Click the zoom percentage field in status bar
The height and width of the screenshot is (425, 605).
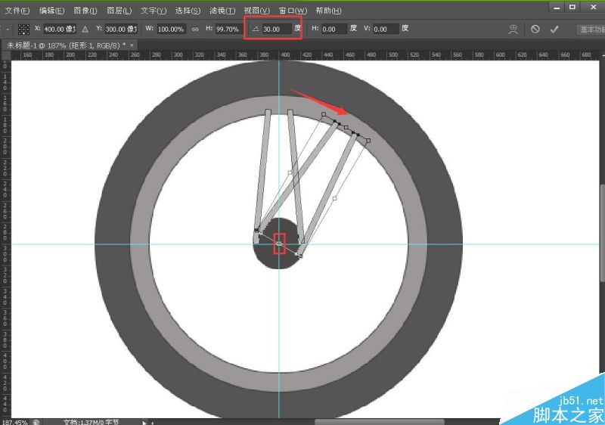click(15, 421)
